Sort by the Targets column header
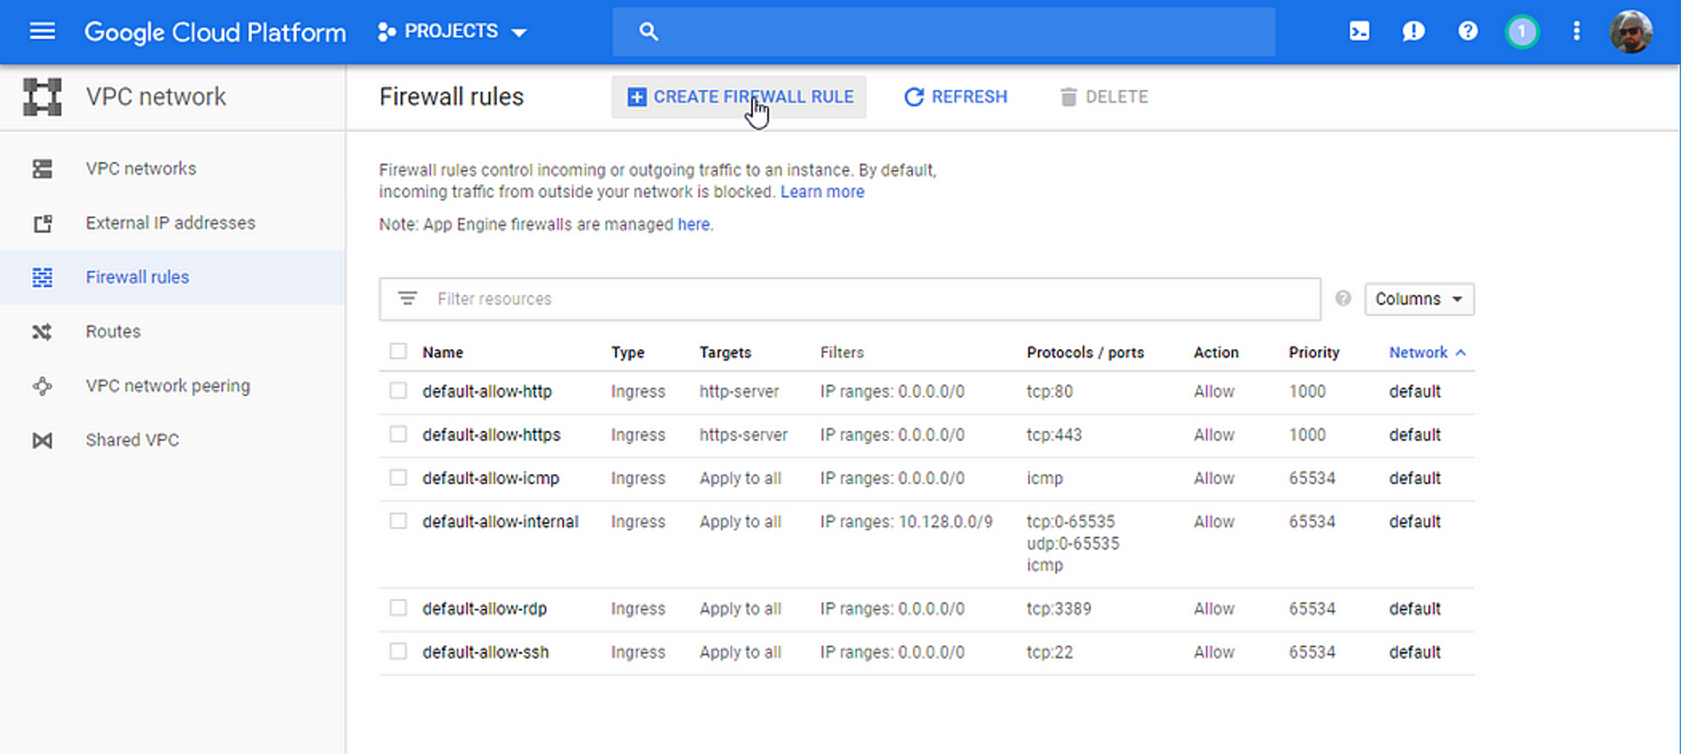The height and width of the screenshot is (754, 1681). click(725, 352)
